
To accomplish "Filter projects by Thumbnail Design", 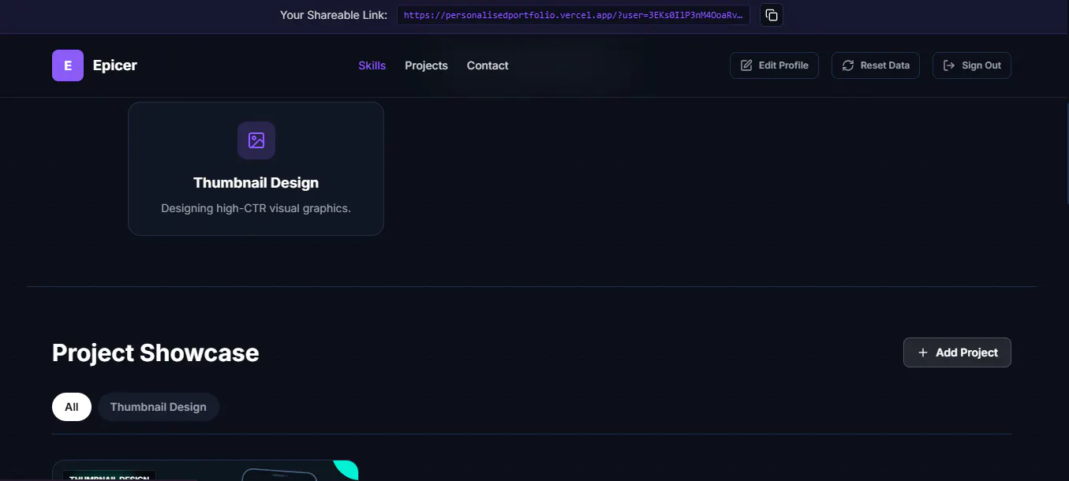I will coord(159,407).
